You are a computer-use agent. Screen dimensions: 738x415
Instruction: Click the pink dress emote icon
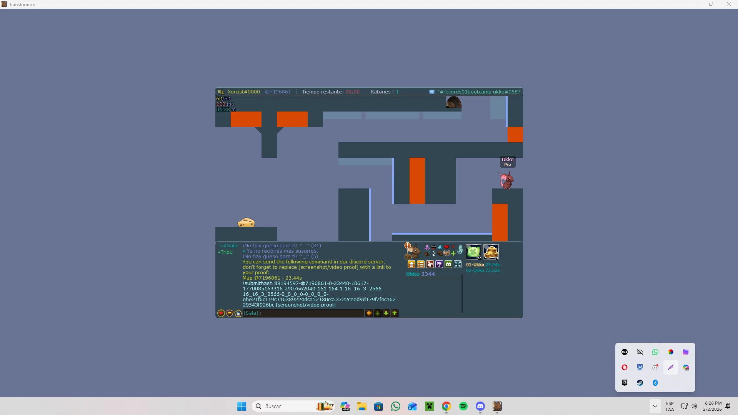(x=427, y=247)
